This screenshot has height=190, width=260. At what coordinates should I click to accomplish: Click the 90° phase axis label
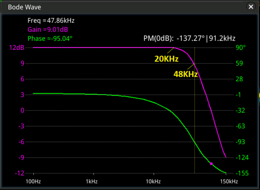pyautogui.click(x=241, y=47)
